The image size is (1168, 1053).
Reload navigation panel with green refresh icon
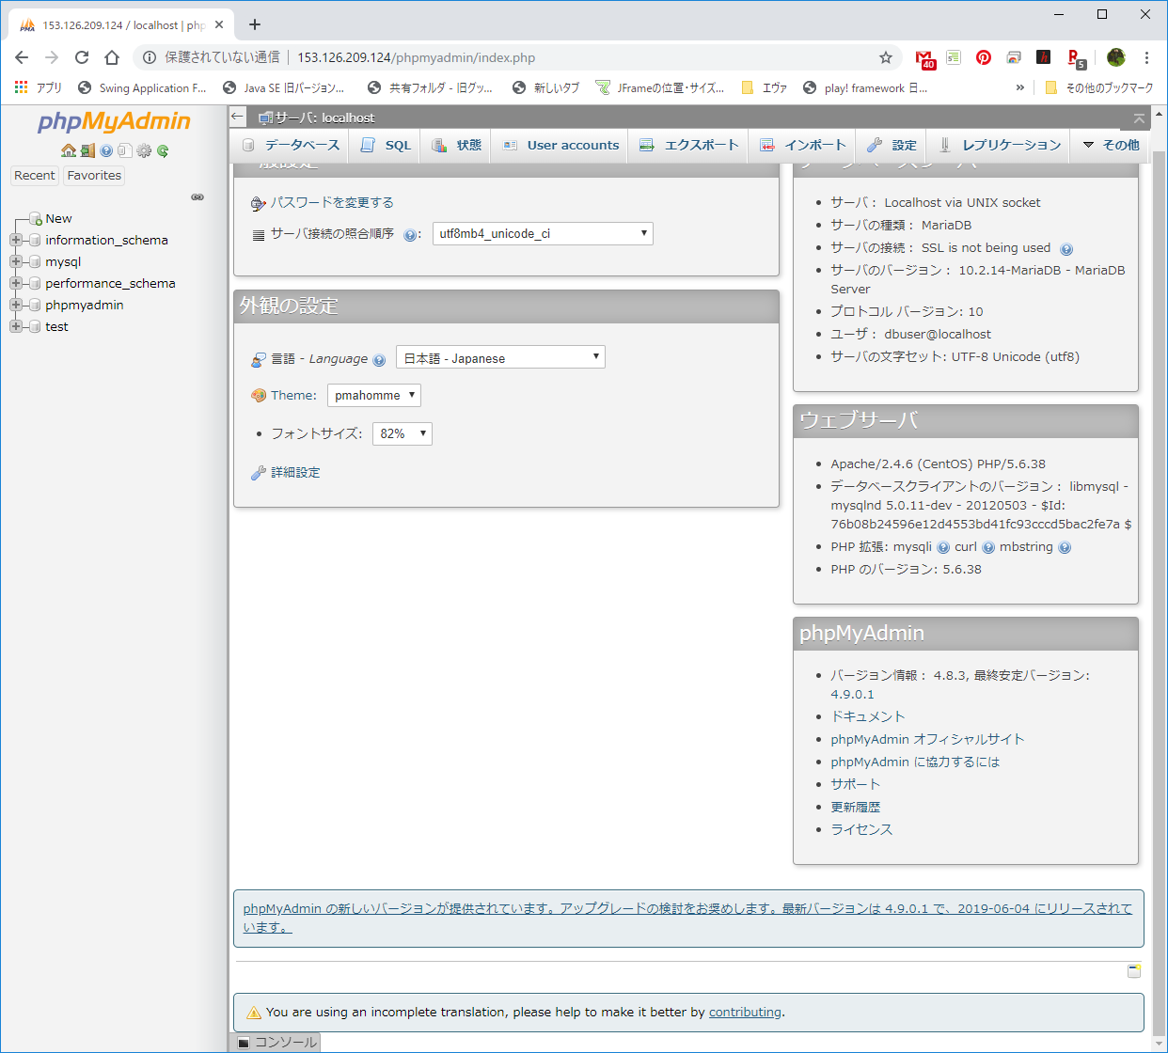pyautogui.click(x=163, y=150)
